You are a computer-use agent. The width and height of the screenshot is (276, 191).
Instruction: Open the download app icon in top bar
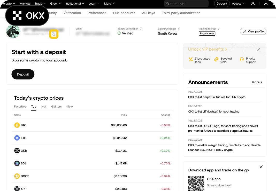point(266,4)
